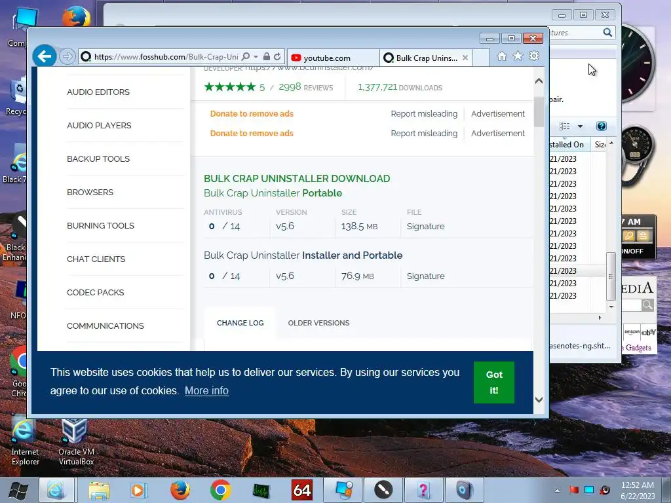671x503 pixels.
Task: Click first Donate to remove ads link
Action: click(252, 114)
